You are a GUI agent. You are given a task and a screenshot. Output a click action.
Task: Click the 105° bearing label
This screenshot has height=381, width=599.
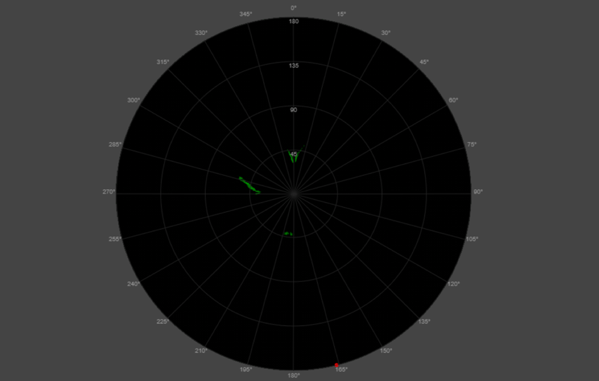pyautogui.click(x=472, y=239)
